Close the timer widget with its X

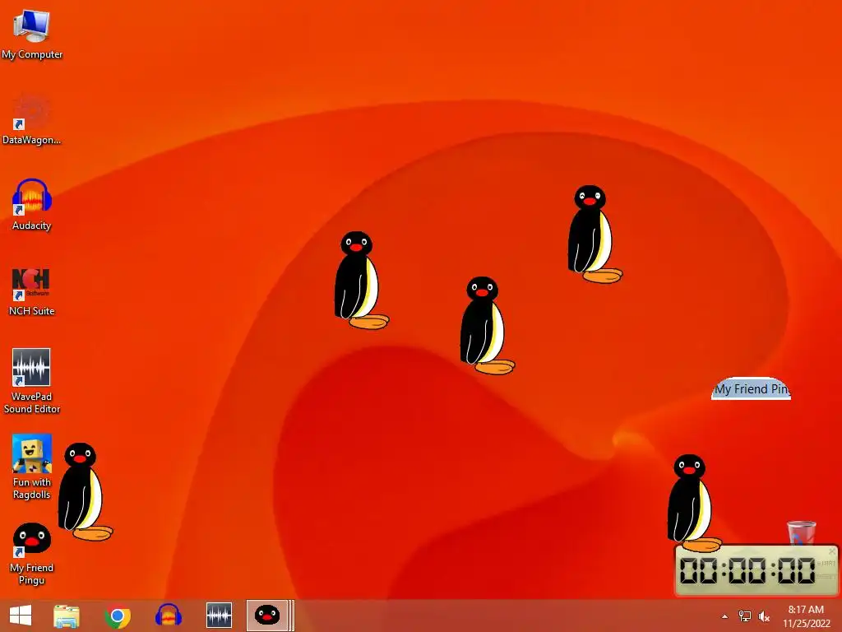832,551
